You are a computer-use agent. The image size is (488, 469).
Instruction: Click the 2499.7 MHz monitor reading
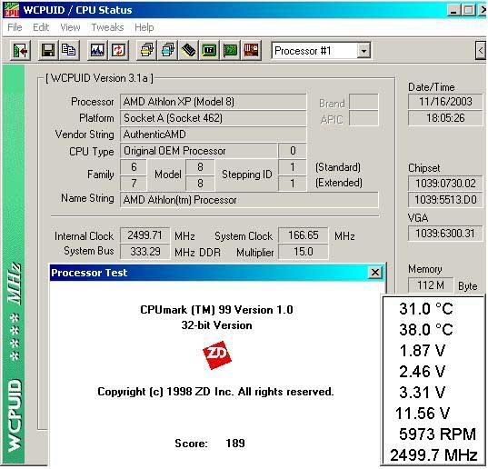click(x=433, y=455)
